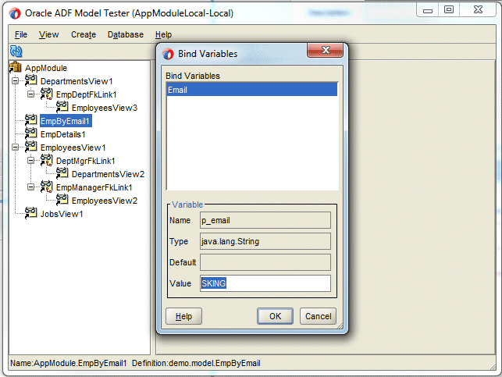The width and height of the screenshot is (502, 377).
Task: Click the empty Default field
Action: pyautogui.click(x=265, y=262)
